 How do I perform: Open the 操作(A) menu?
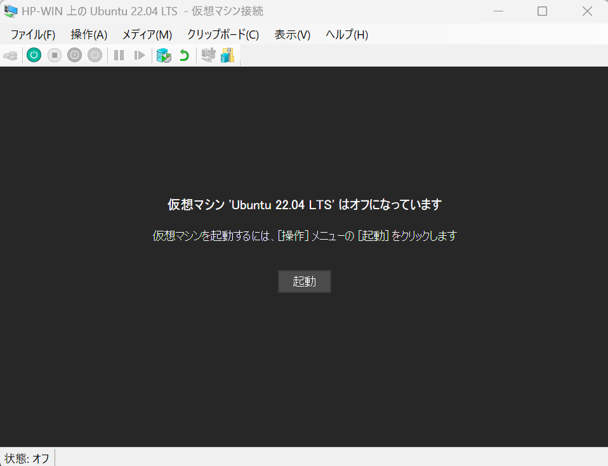tap(89, 34)
